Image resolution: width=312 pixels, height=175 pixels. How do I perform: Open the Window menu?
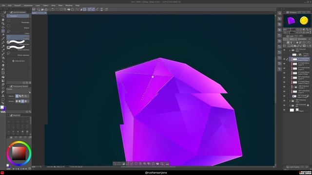[x=69, y=5]
